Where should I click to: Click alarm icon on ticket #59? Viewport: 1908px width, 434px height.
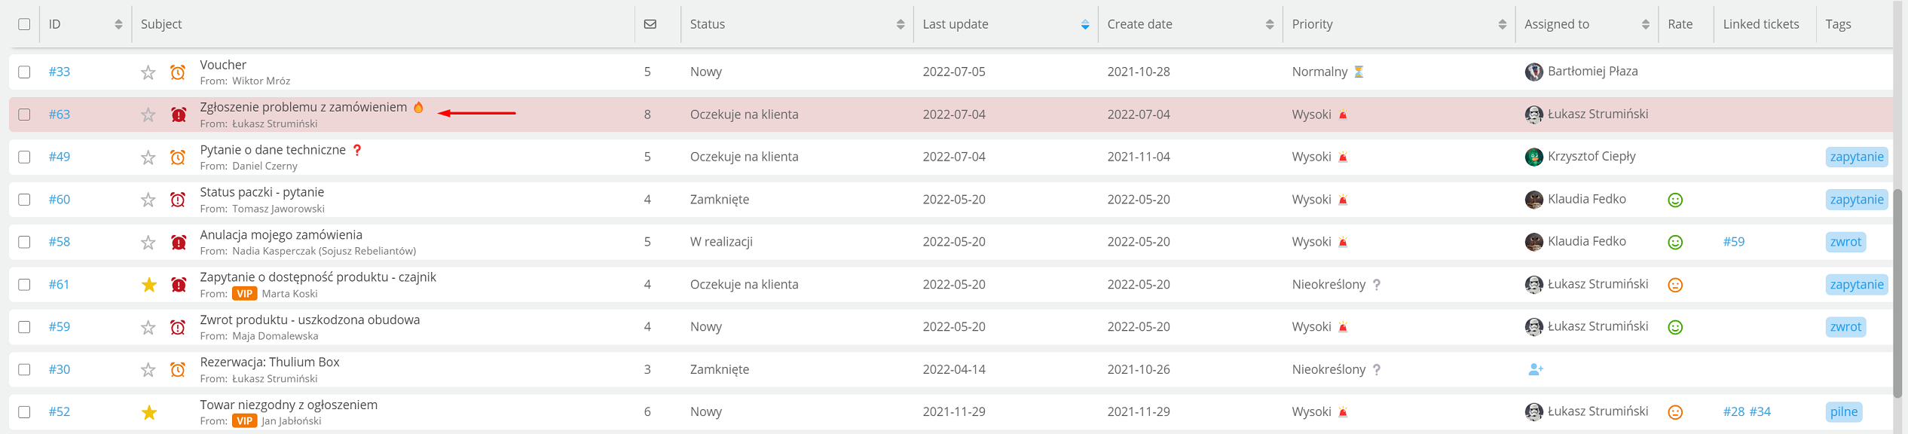click(178, 327)
